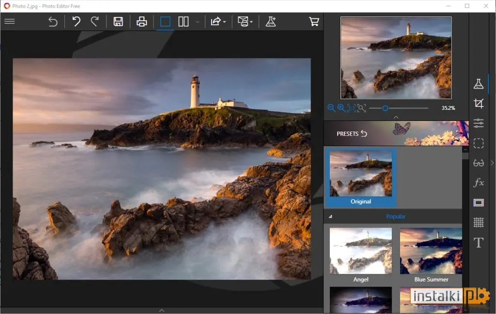Viewport: 496px width, 314px height.
Task: Select the Text tool
Action: click(x=478, y=242)
